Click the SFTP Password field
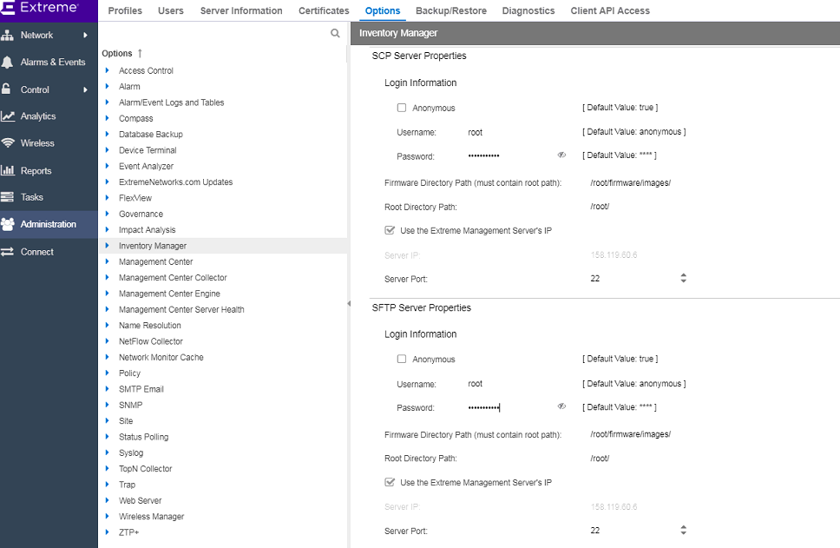Image resolution: width=840 pixels, height=548 pixels. coord(509,407)
